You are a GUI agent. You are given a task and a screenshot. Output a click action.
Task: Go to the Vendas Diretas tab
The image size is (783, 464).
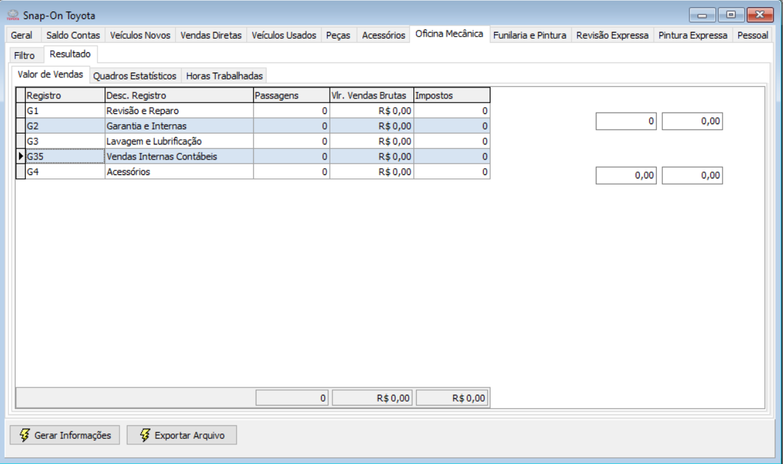coord(211,35)
